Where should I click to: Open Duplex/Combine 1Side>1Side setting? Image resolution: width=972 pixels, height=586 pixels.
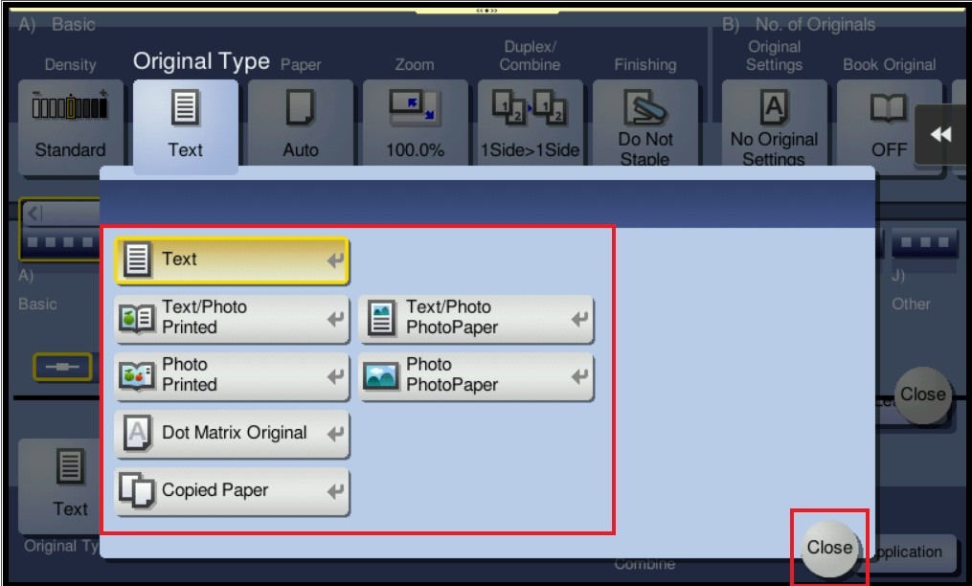(530, 127)
